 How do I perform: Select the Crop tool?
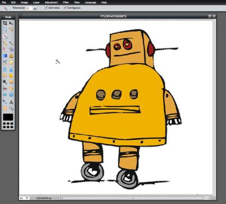click(5, 23)
